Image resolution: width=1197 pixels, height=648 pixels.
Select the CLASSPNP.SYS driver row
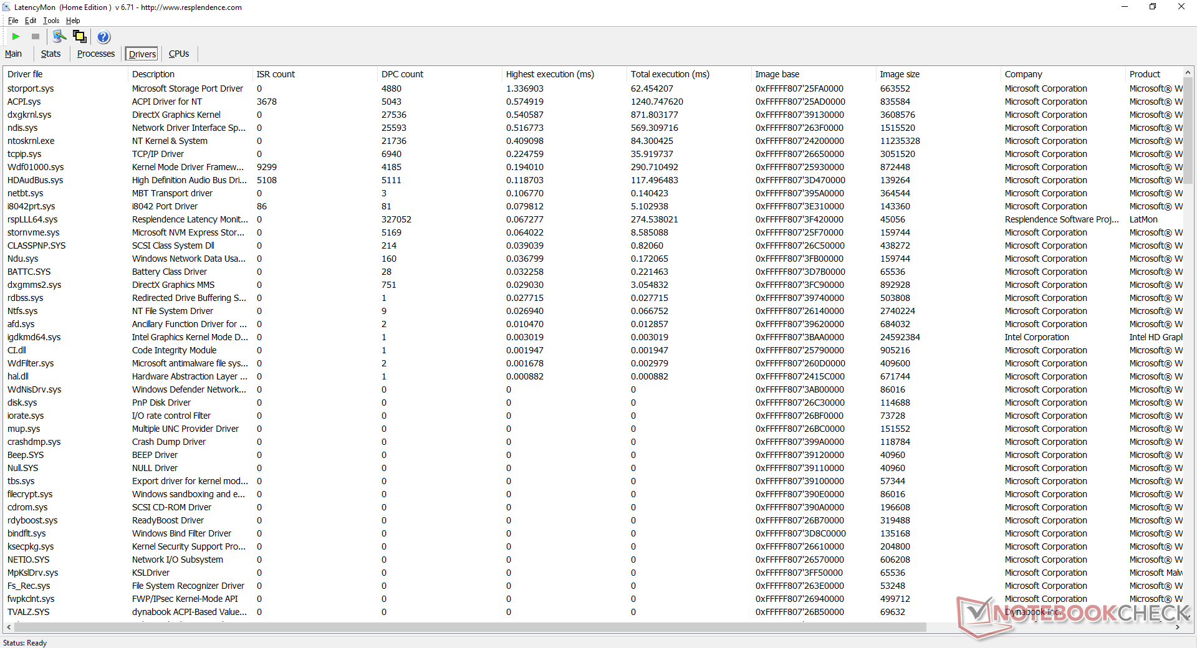click(594, 245)
